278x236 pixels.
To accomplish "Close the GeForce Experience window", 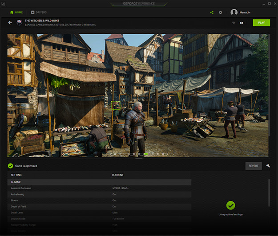I will pyautogui.click(x=275, y=4).
